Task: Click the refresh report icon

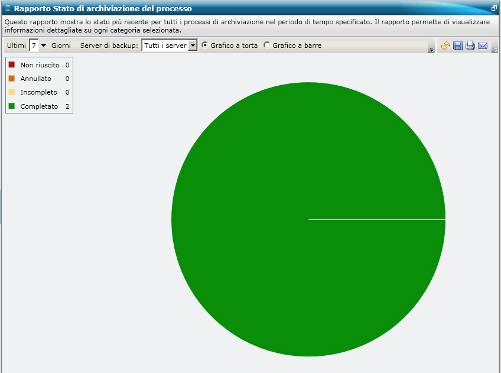Action: [x=445, y=46]
